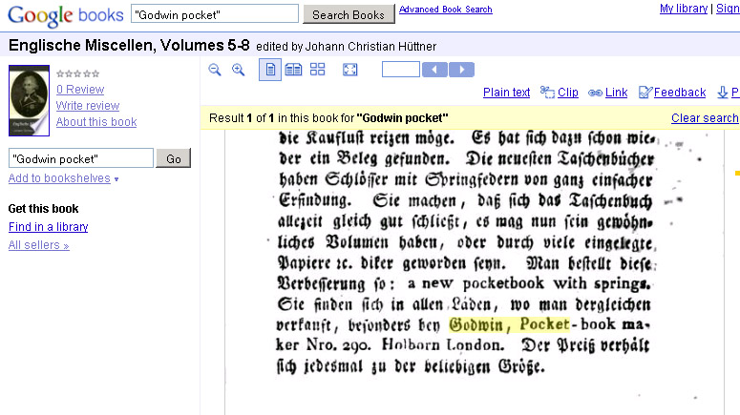Click 'Result 1 of 1' text
Image resolution: width=740 pixels, height=415 pixels.
[242, 118]
